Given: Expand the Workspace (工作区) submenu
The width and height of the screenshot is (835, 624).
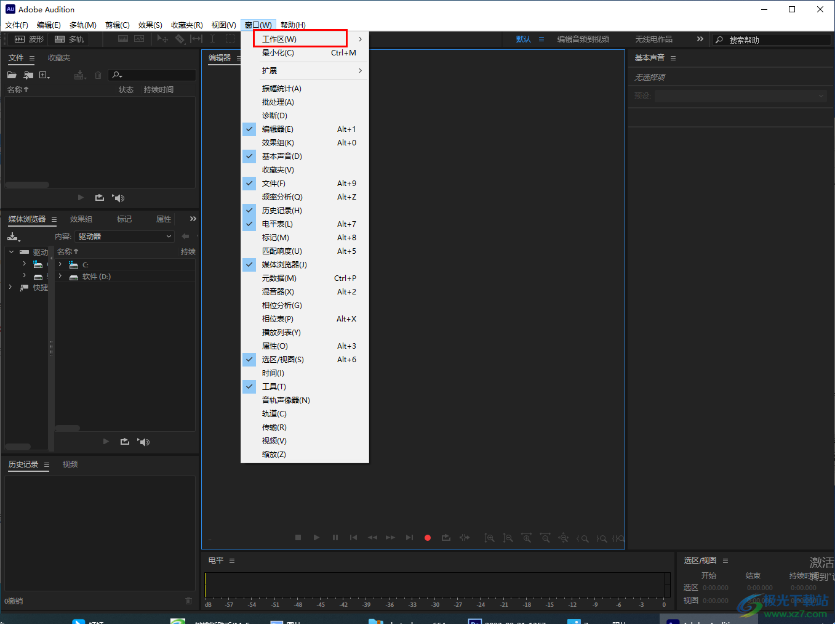Looking at the screenshot, I should (305, 39).
